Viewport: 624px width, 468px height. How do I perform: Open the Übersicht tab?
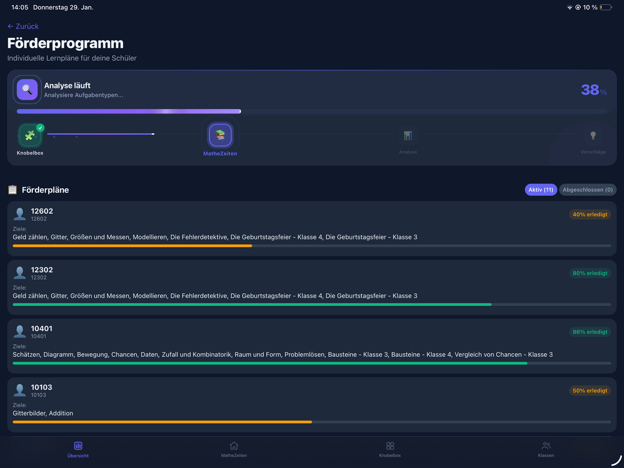click(78, 449)
